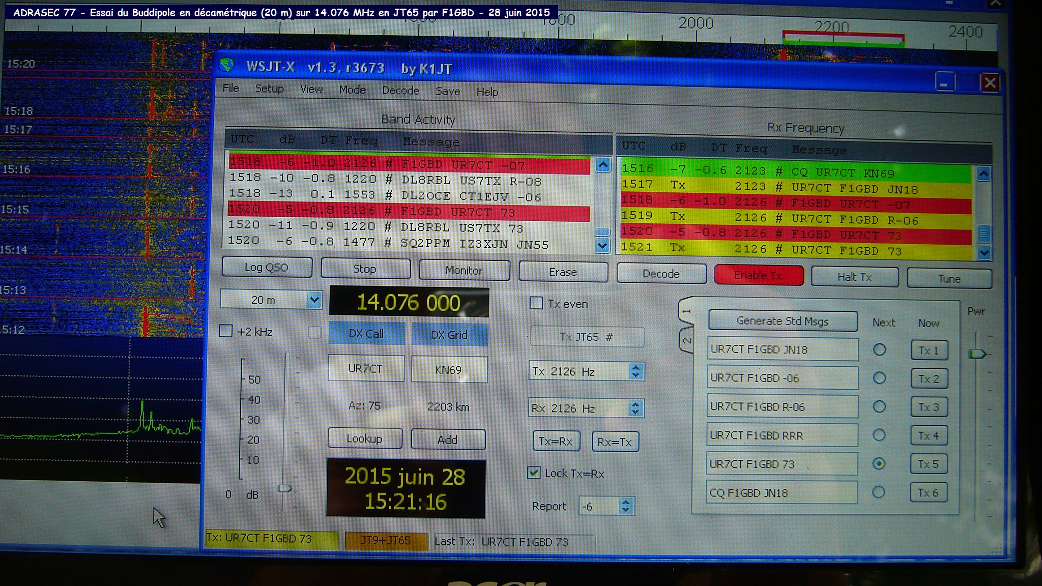Click the WSJT-X globe title icon

point(227,65)
